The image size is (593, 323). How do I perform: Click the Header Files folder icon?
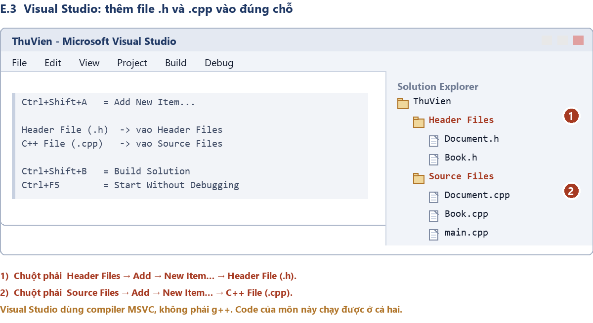point(419,122)
